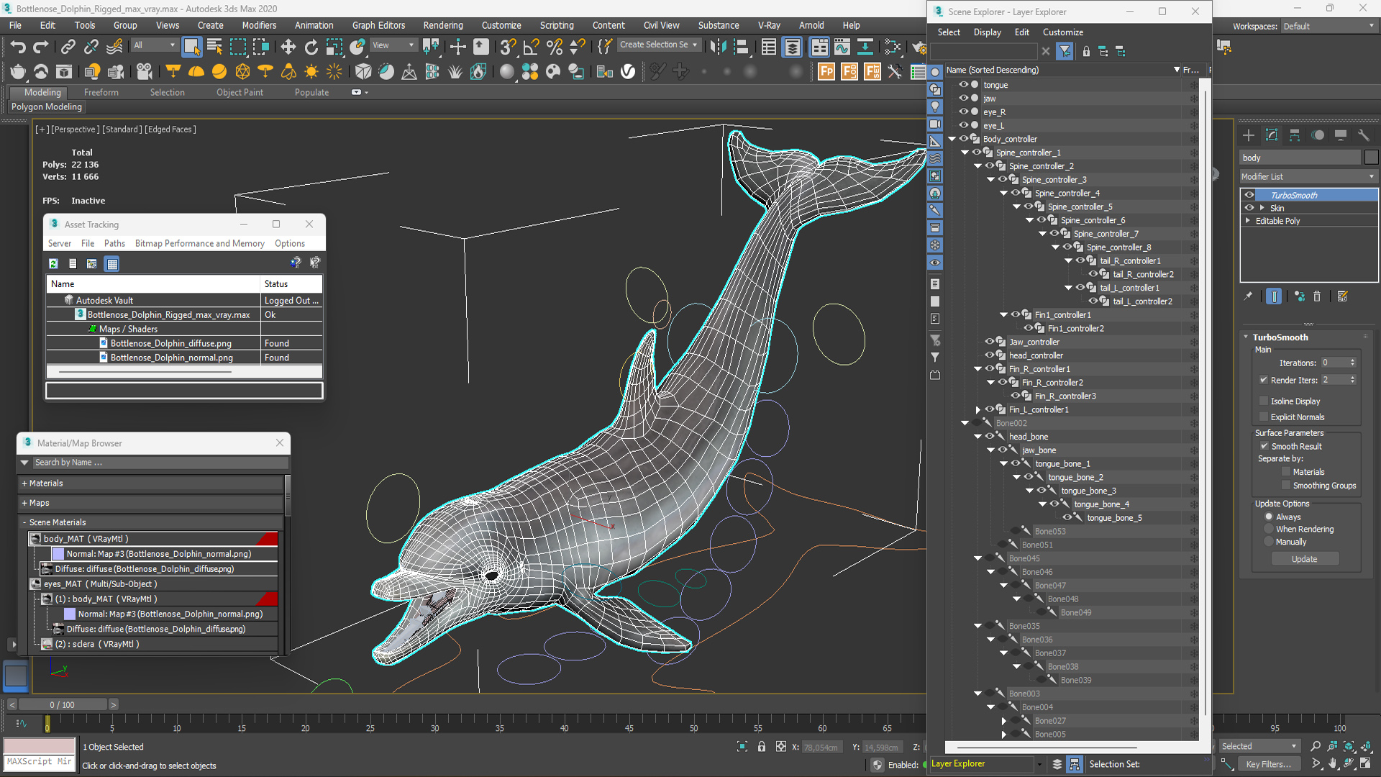Viewport: 1381px width, 777px height.
Task: Click Table View icon in Asset Tracking
Action: click(112, 264)
